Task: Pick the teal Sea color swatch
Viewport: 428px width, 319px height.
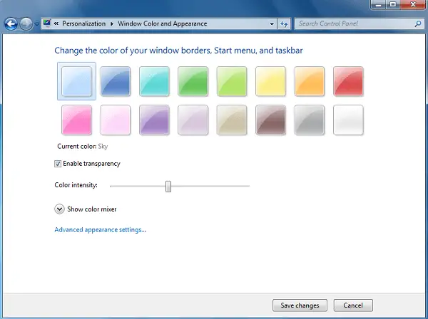Action: pos(154,81)
